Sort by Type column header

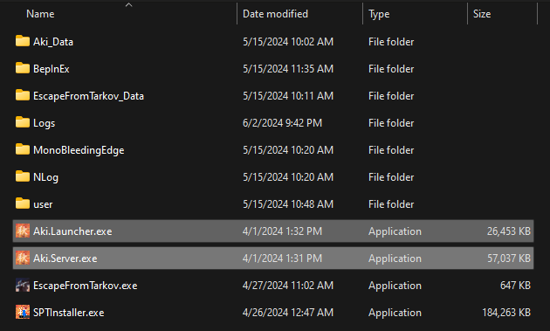click(379, 14)
